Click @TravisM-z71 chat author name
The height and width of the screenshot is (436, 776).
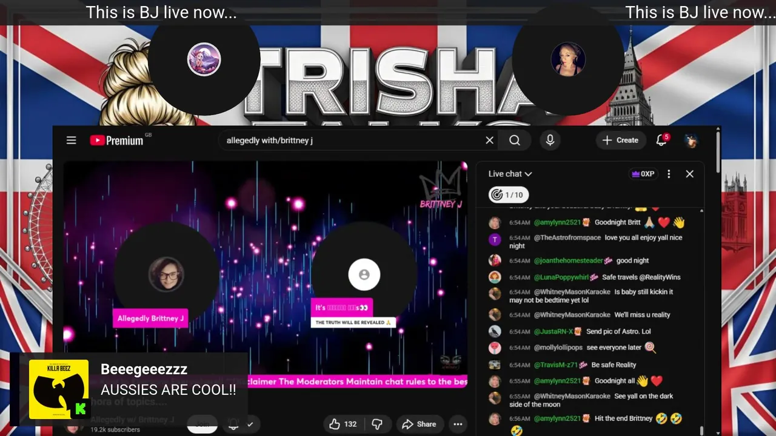point(556,365)
